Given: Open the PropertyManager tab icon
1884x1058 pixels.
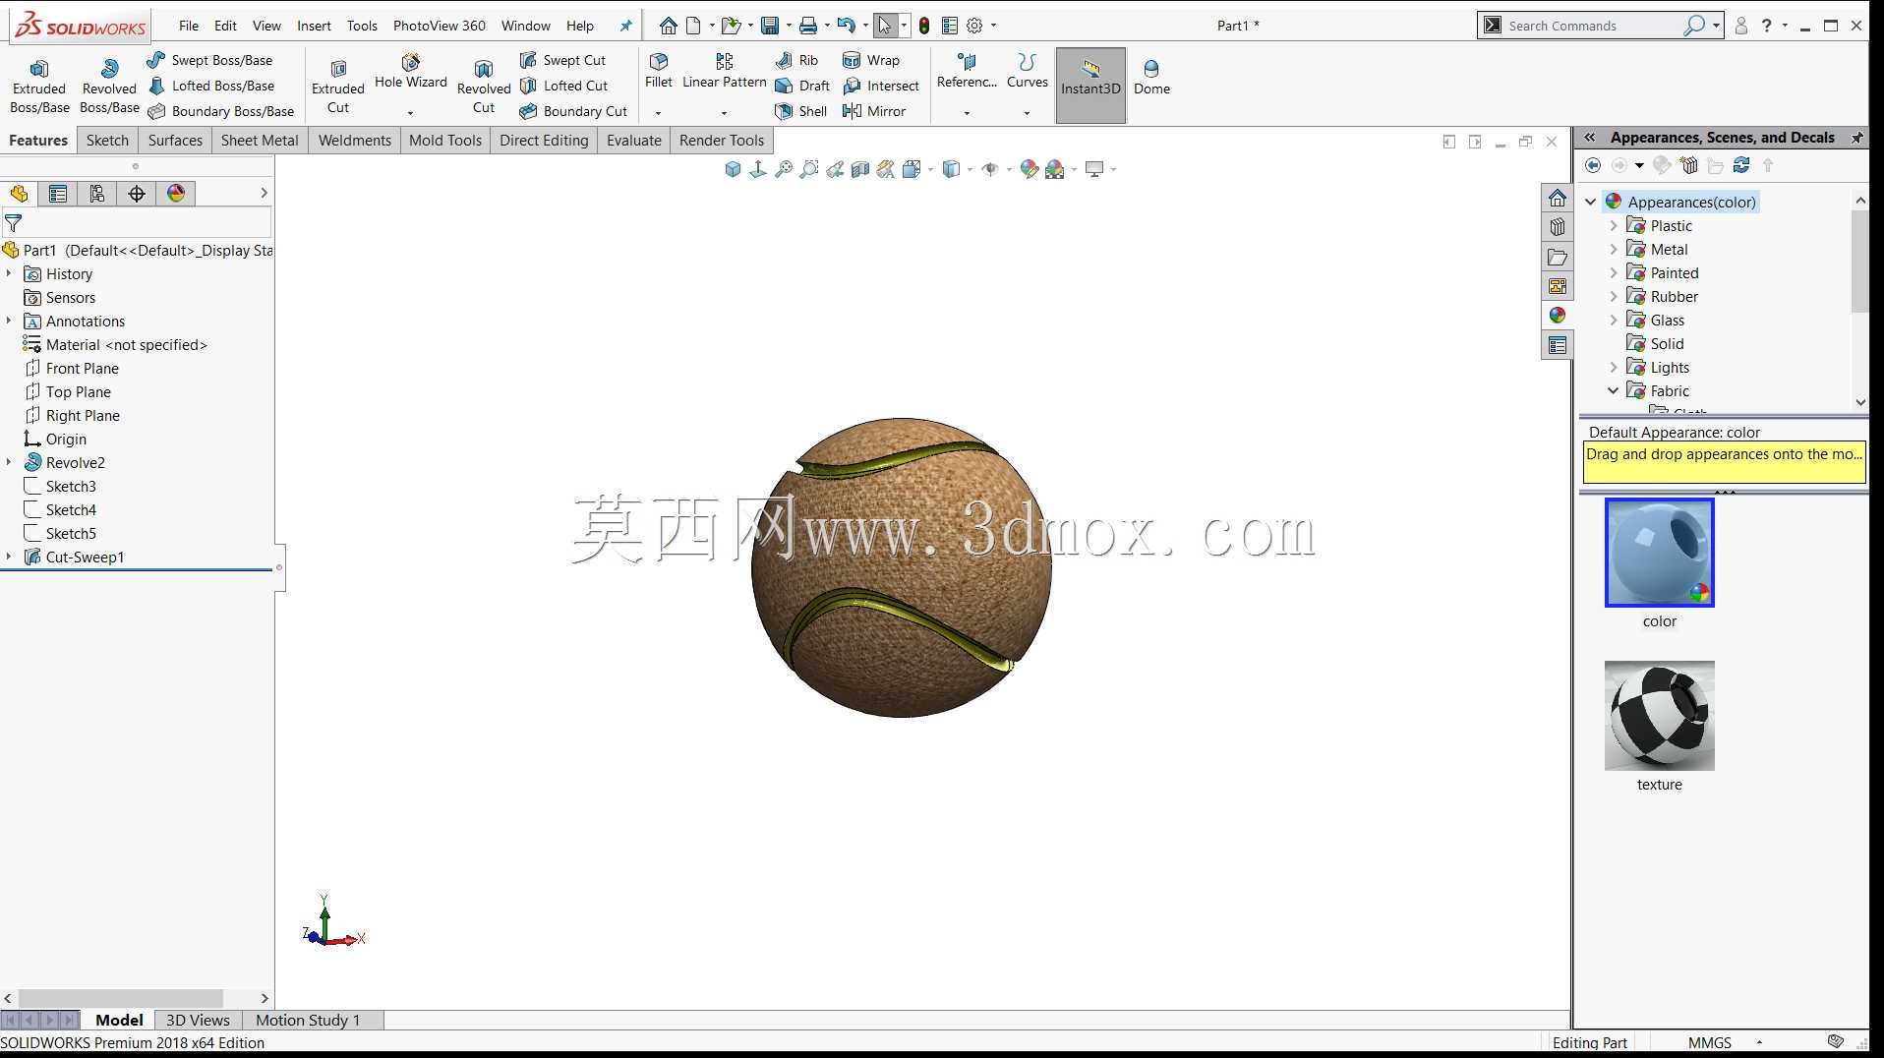Looking at the screenshot, I should point(58,194).
